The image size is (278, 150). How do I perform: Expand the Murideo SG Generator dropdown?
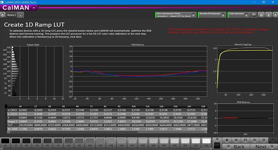point(223,15)
